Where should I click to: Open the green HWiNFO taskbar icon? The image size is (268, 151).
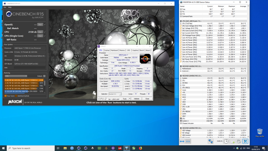tap(99, 148)
